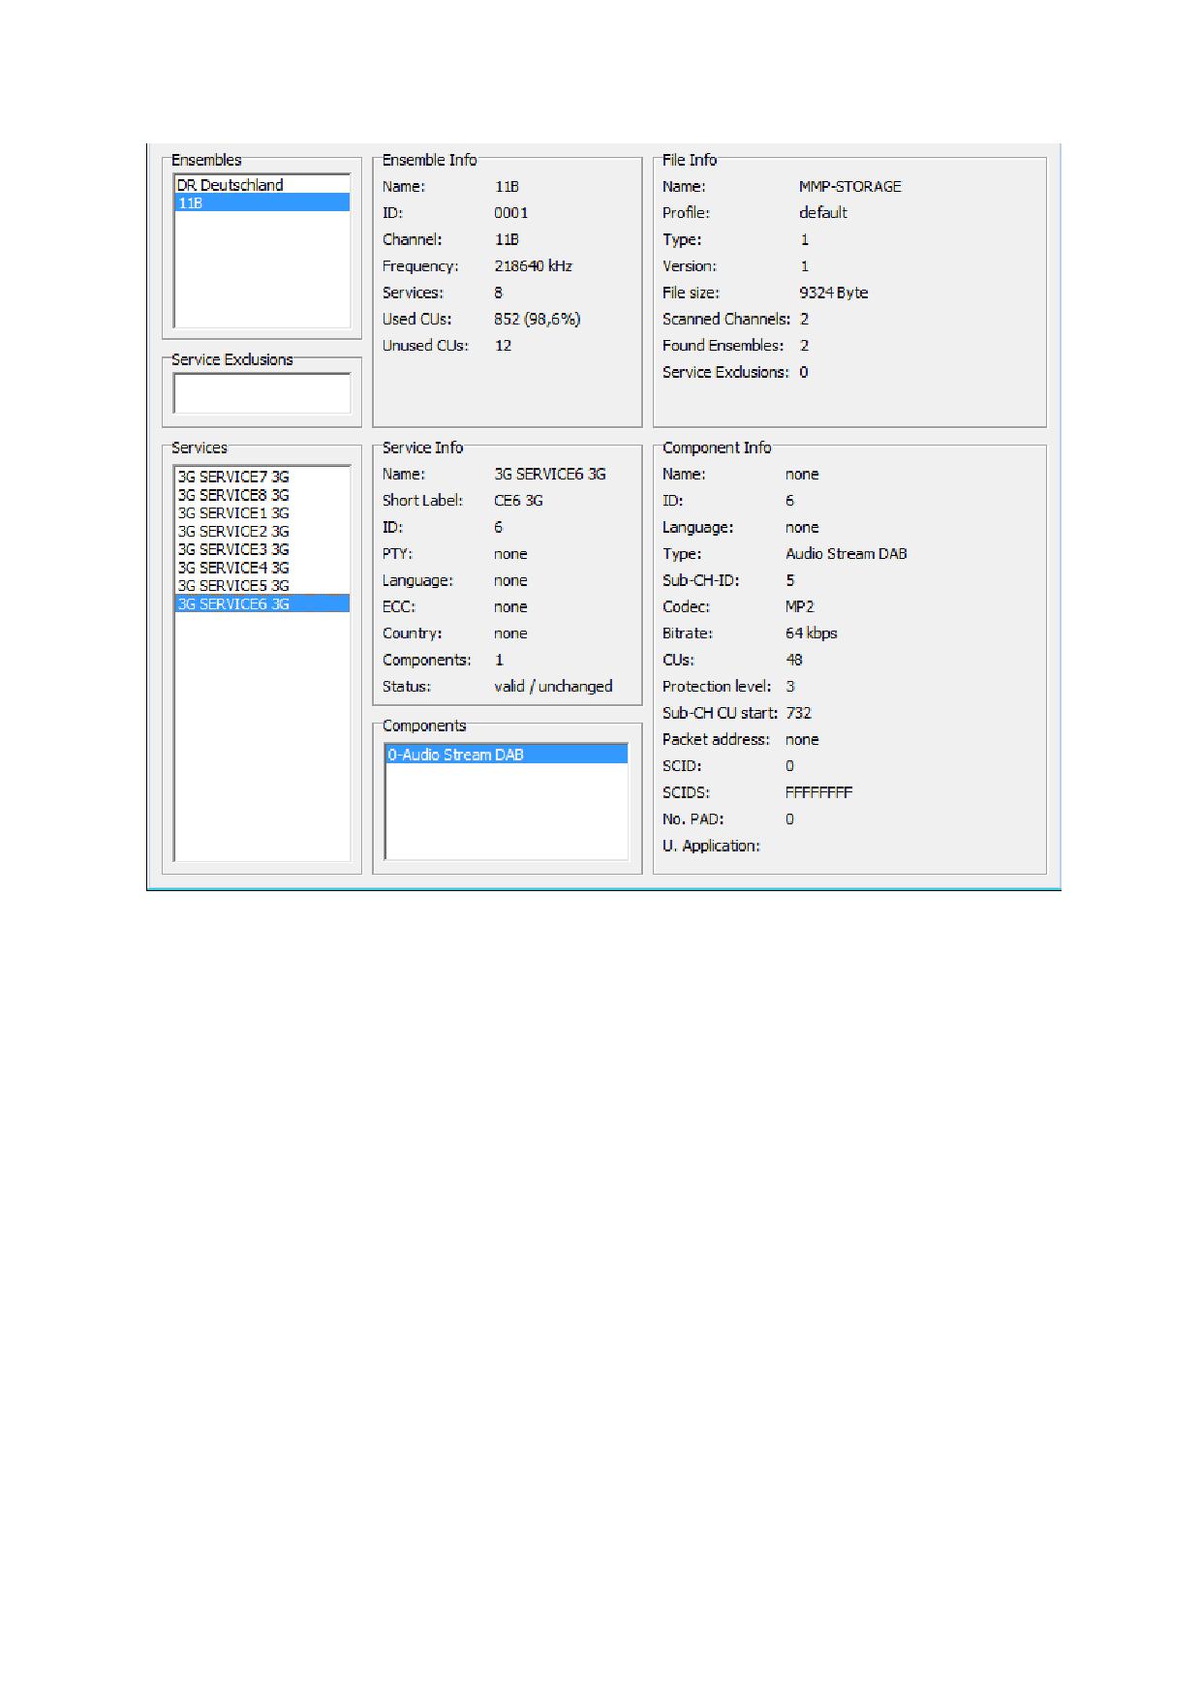1201x1699 pixels.
Task: Choose the 3G SERVICE2 3G service
Action: coord(233,532)
